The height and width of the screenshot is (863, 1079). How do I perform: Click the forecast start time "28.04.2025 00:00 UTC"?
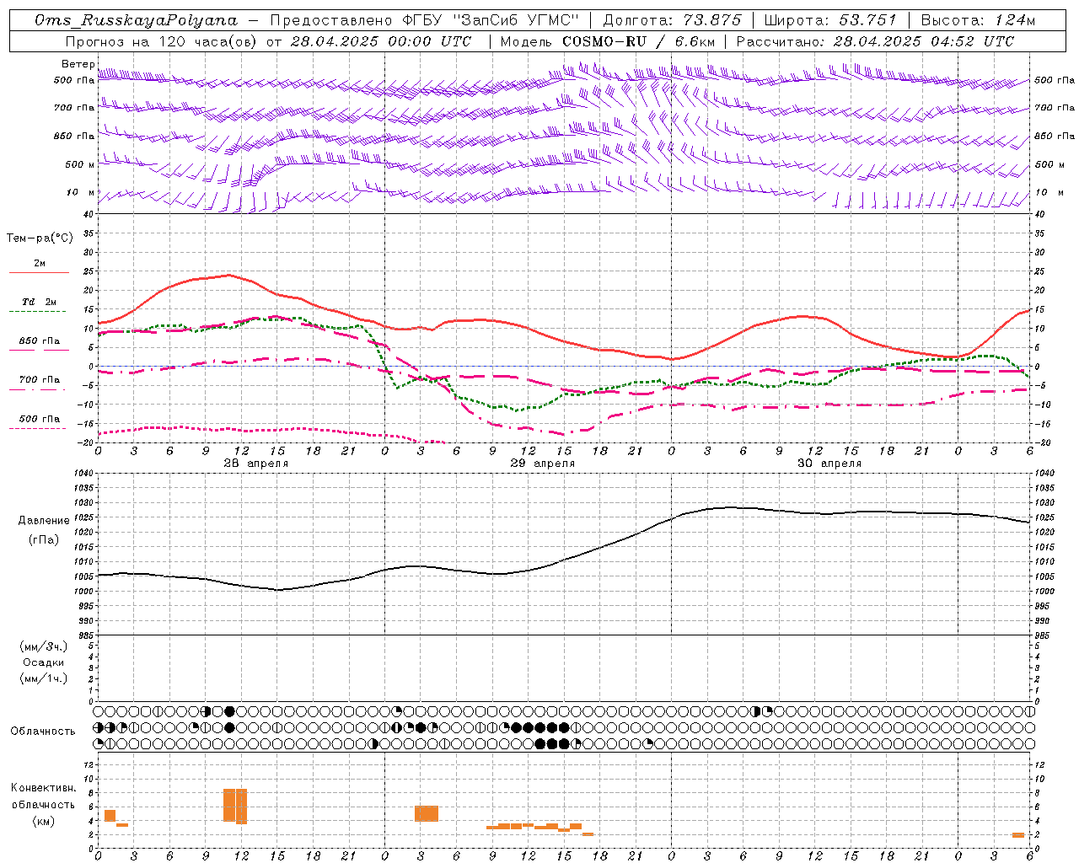pyautogui.click(x=381, y=41)
